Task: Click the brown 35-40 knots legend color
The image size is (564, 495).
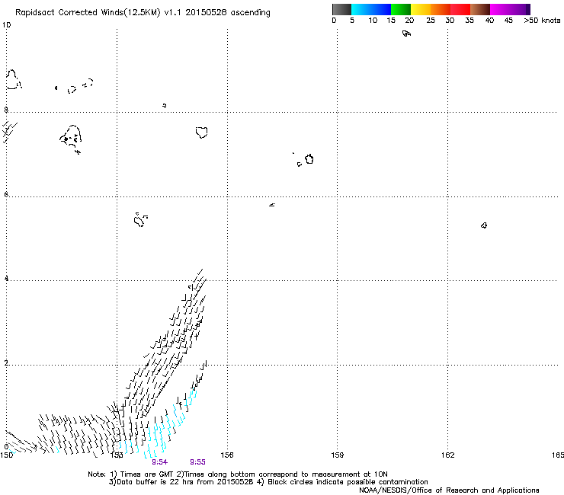Action: click(480, 9)
